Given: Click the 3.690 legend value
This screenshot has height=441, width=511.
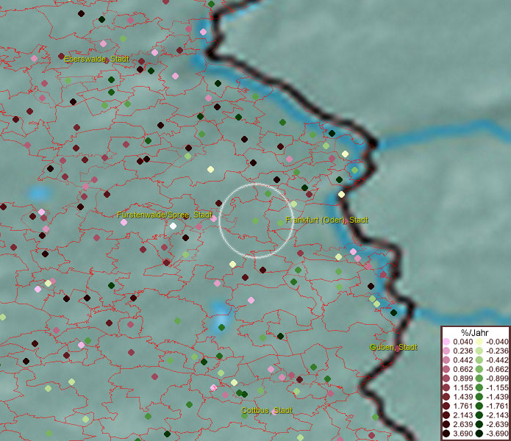Looking at the screenshot, I should click(x=462, y=434).
